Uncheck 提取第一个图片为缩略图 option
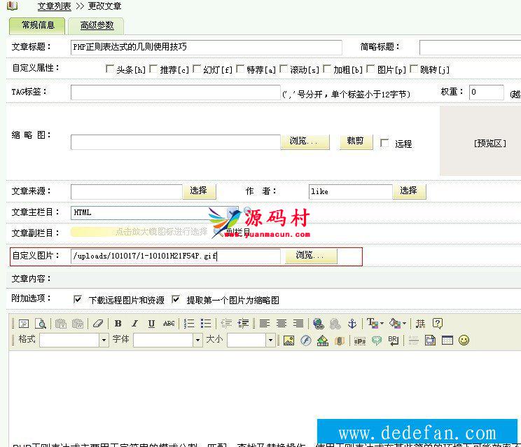Image resolution: width=521 pixels, height=447 pixels. pyautogui.click(x=176, y=299)
